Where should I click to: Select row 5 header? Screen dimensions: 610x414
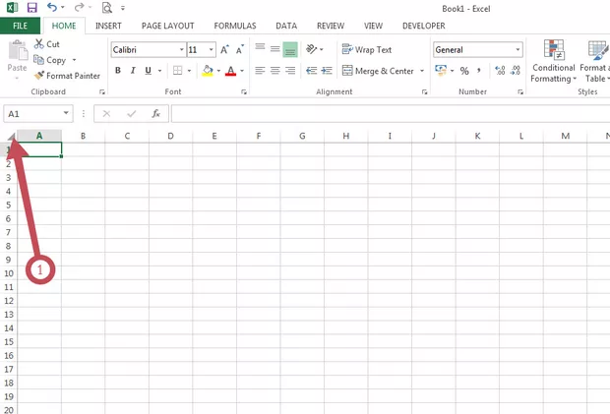pyautogui.click(x=8, y=205)
